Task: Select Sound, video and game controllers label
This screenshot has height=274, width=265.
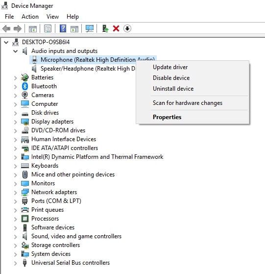Action: 76,236
